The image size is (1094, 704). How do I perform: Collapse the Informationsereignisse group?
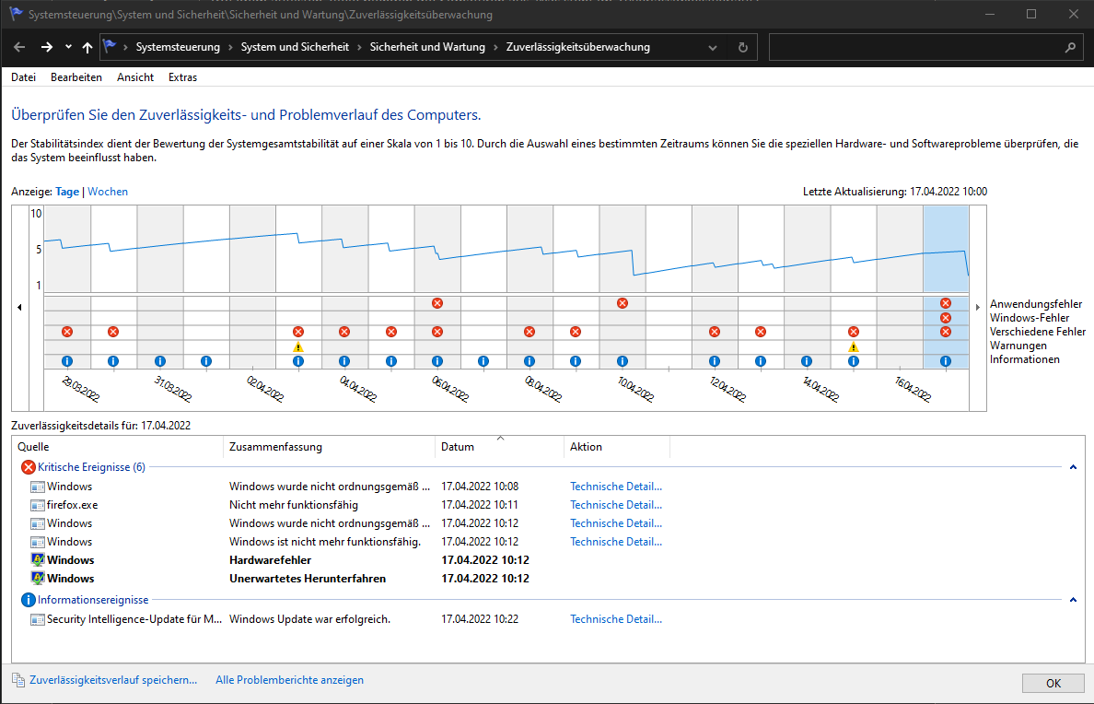tap(1073, 600)
